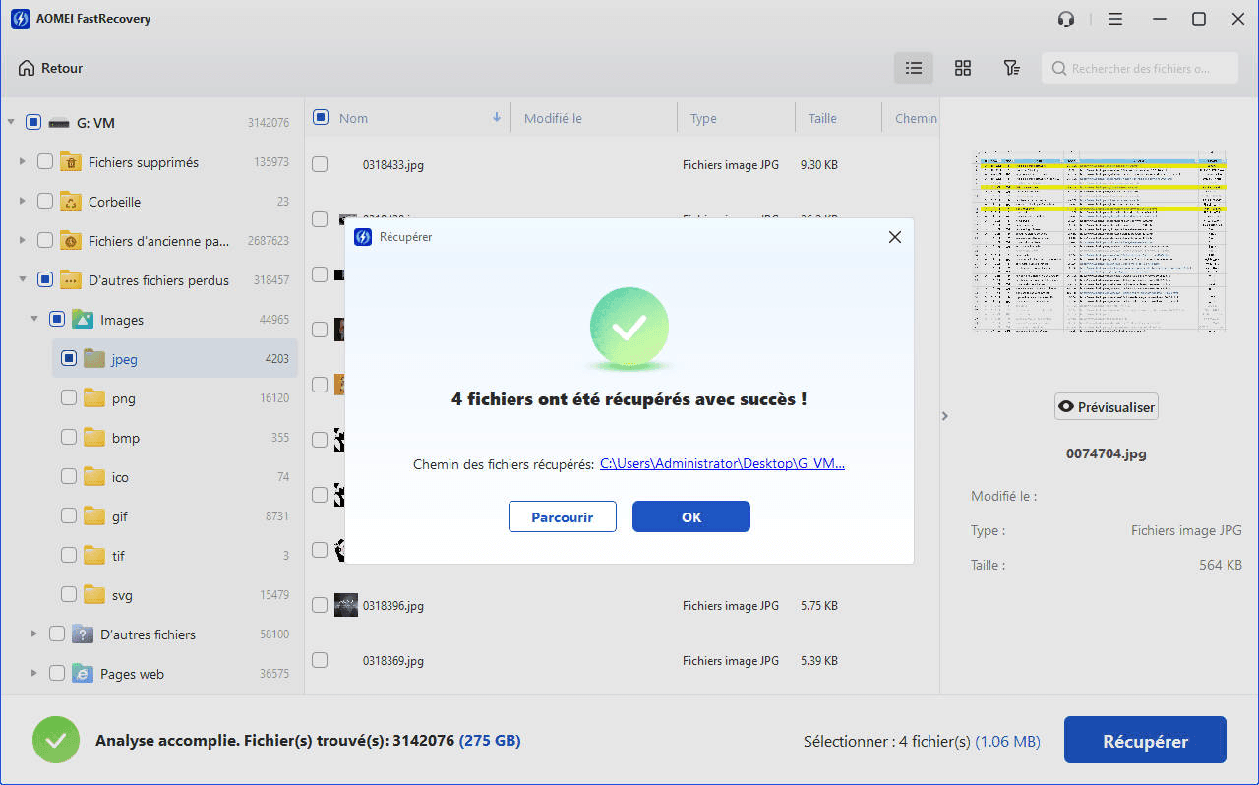Open the recovered files path link
The width and height of the screenshot is (1259, 785).
click(723, 464)
